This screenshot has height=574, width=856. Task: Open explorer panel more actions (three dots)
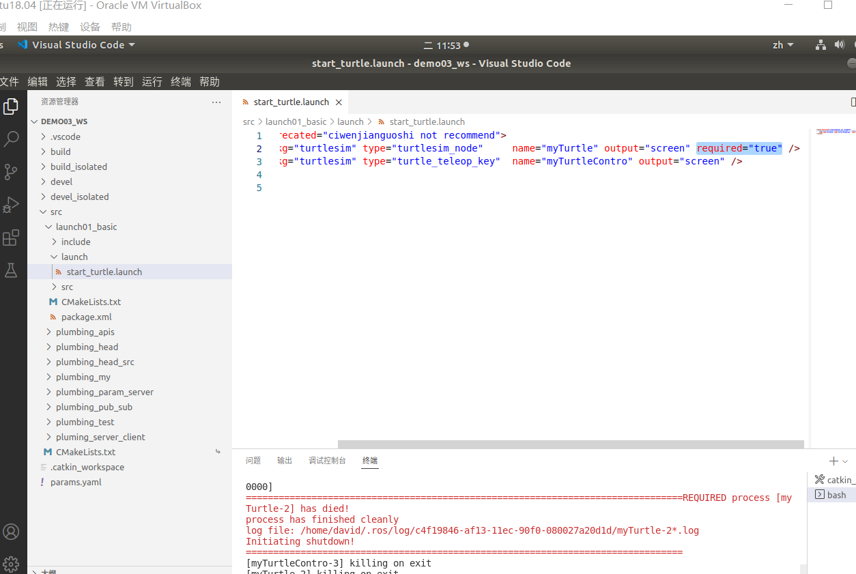pos(216,102)
